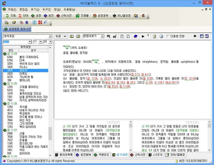The image size is (214, 165).
Task: Follow the 대상 29:17 verse link
Action: click(172, 82)
